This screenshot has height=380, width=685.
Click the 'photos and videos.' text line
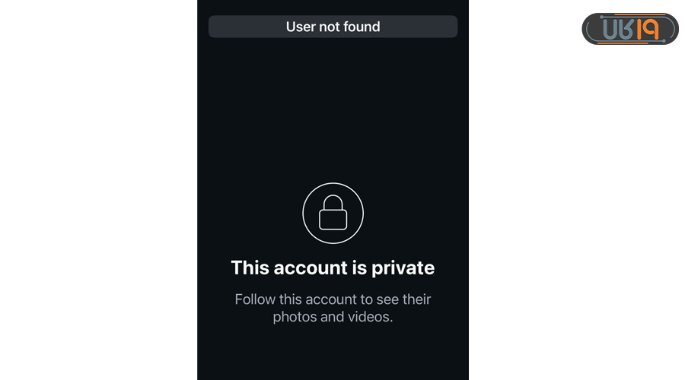point(333,317)
